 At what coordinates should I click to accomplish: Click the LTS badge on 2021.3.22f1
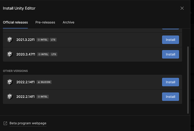(53, 40)
